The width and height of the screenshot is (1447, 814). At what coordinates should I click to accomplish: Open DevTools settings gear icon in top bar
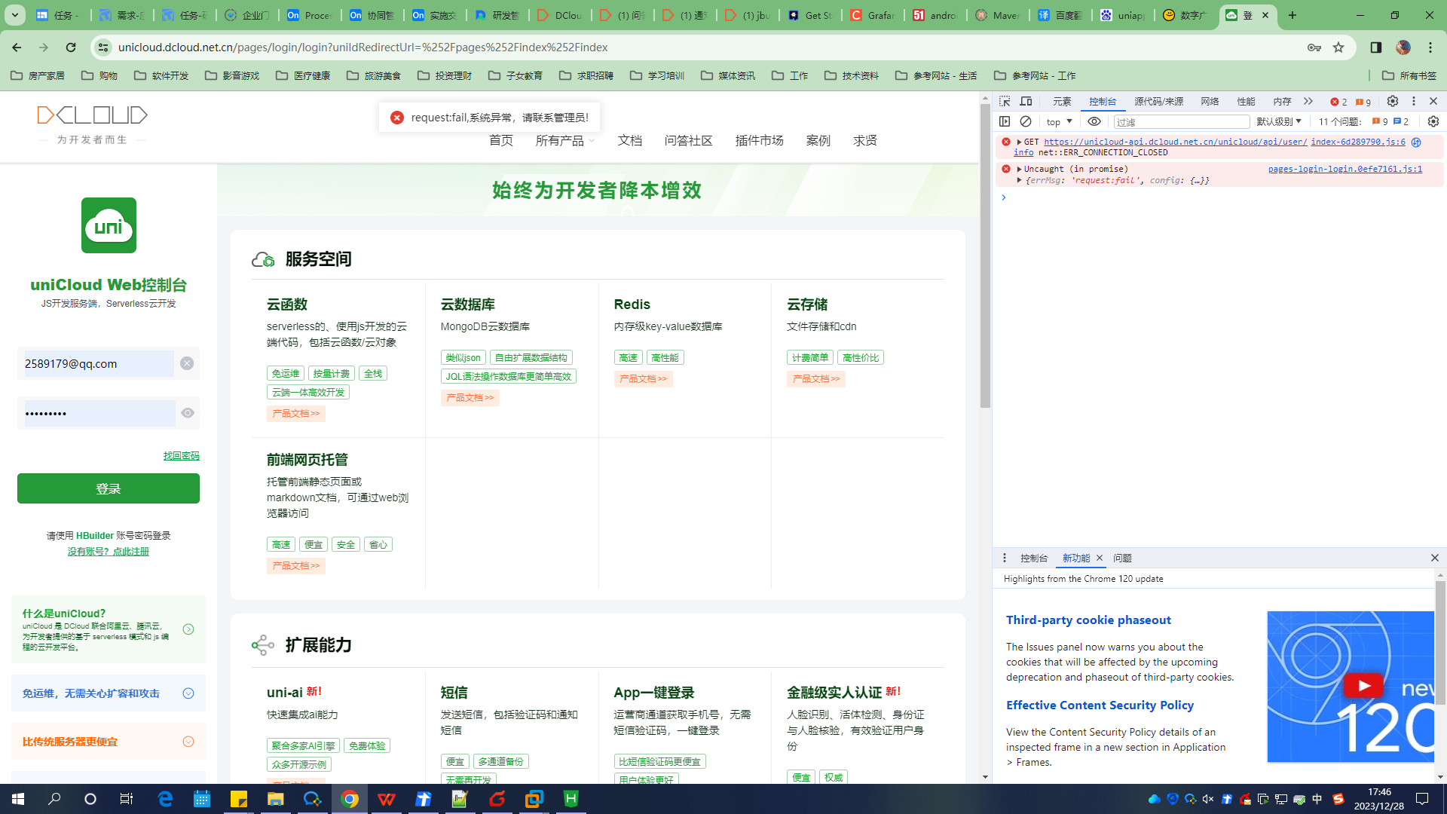click(x=1393, y=101)
